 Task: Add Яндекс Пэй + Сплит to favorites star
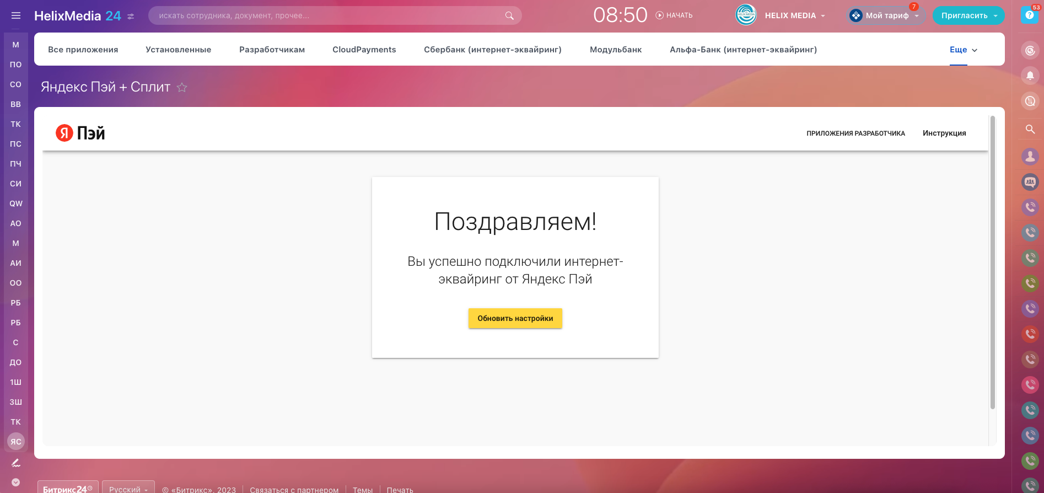pyautogui.click(x=182, y=87)
